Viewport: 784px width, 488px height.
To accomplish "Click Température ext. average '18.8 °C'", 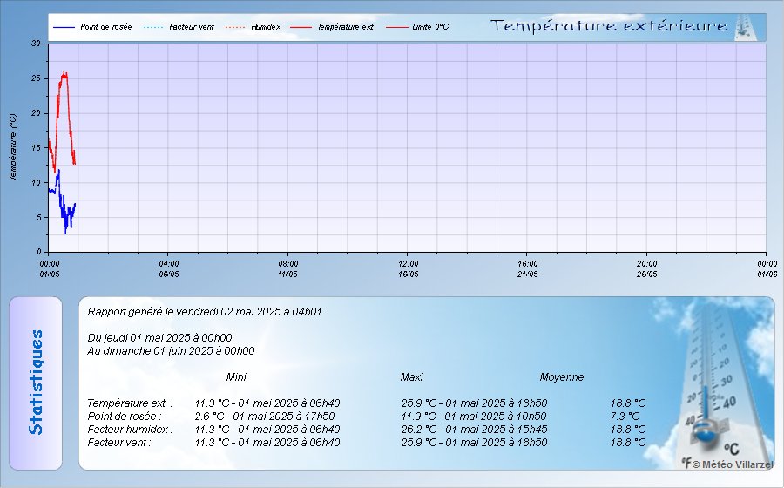I will click(628, 403).
